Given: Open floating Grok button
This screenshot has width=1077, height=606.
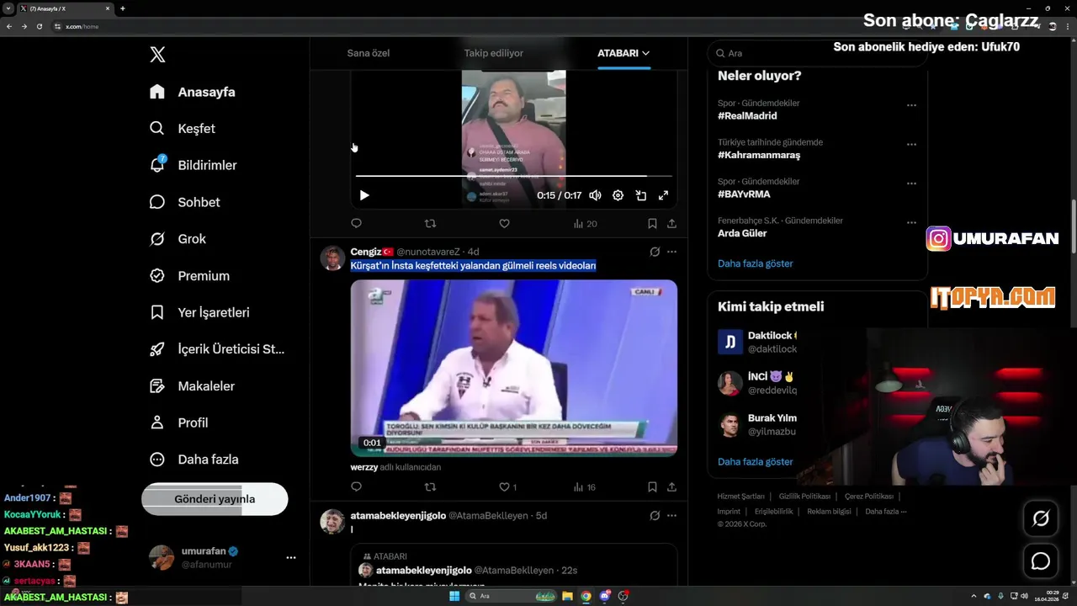Looking at the screenshot, I should point(1041,519).
